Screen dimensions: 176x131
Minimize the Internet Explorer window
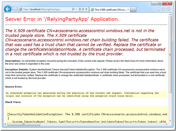click(x=154, y=4)
